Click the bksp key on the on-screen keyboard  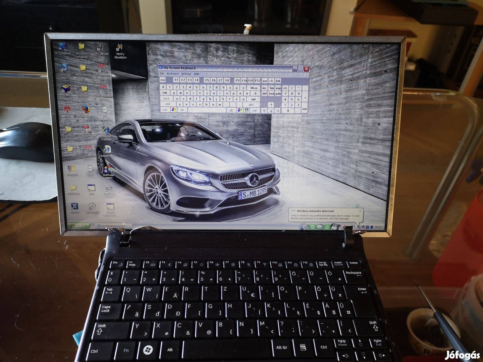coord(254,88)
